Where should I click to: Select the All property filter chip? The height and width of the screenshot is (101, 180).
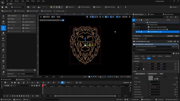click(x=149, y=59)
